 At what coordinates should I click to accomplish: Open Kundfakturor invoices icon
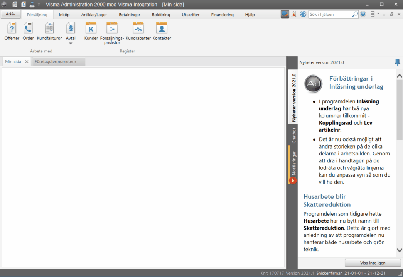pos(49,31)
